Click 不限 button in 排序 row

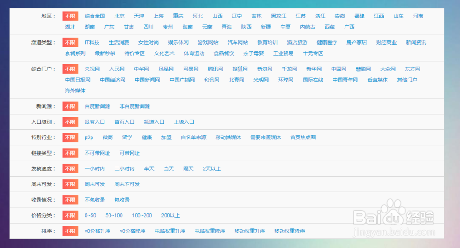click(70, 231)
